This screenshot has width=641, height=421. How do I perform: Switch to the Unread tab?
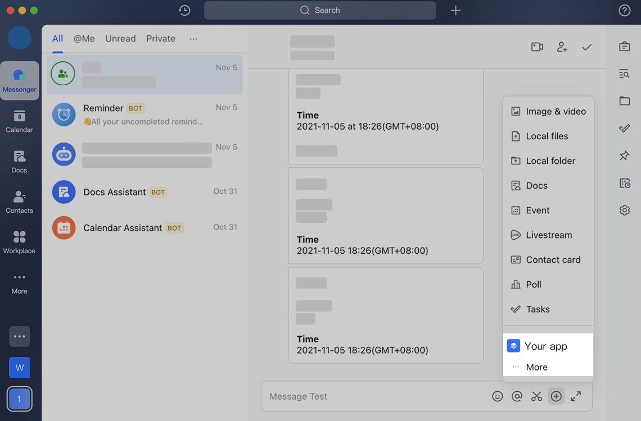120,39
